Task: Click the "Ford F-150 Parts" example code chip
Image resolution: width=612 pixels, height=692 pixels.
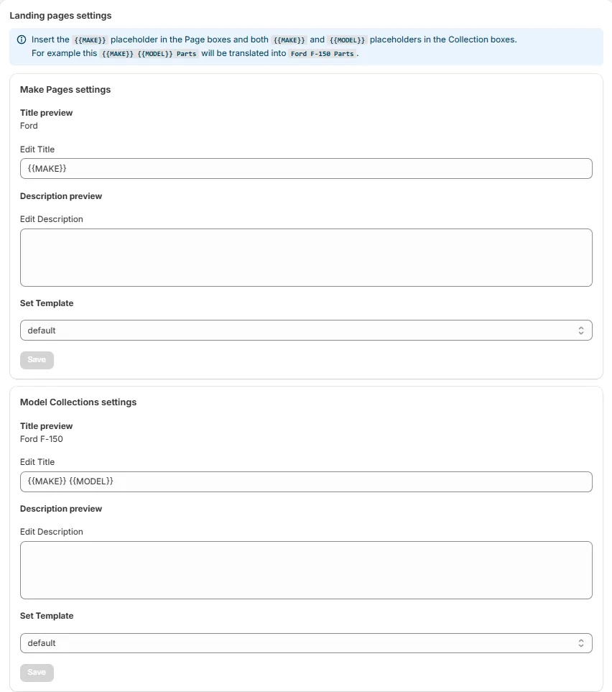Action: 323,54
